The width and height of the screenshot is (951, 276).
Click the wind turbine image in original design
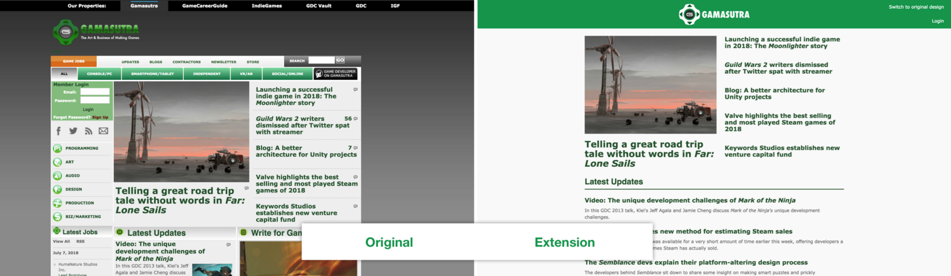[181, 132]
